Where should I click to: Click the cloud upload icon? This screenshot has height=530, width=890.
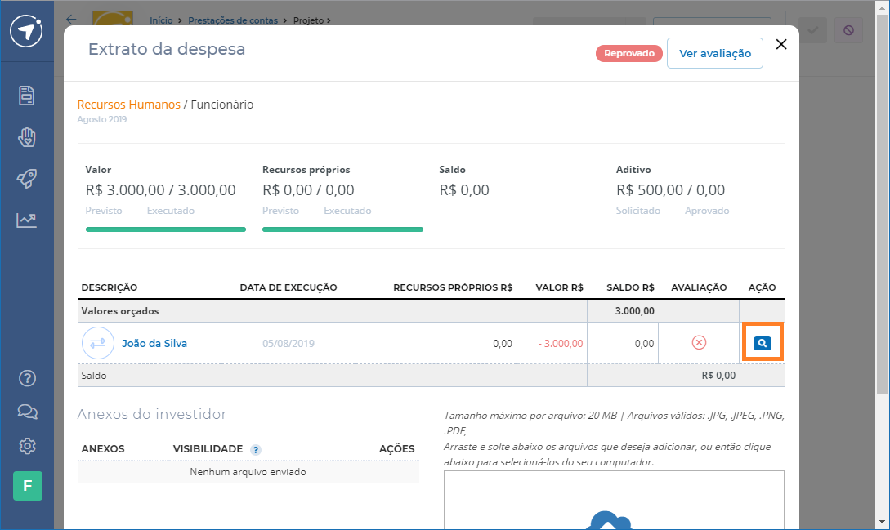(608, 520)
